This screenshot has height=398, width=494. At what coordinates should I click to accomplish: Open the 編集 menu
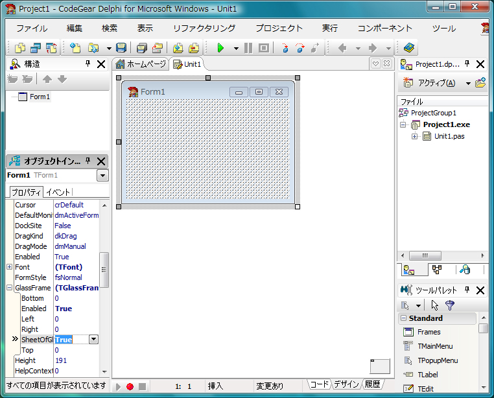[75, 29]
